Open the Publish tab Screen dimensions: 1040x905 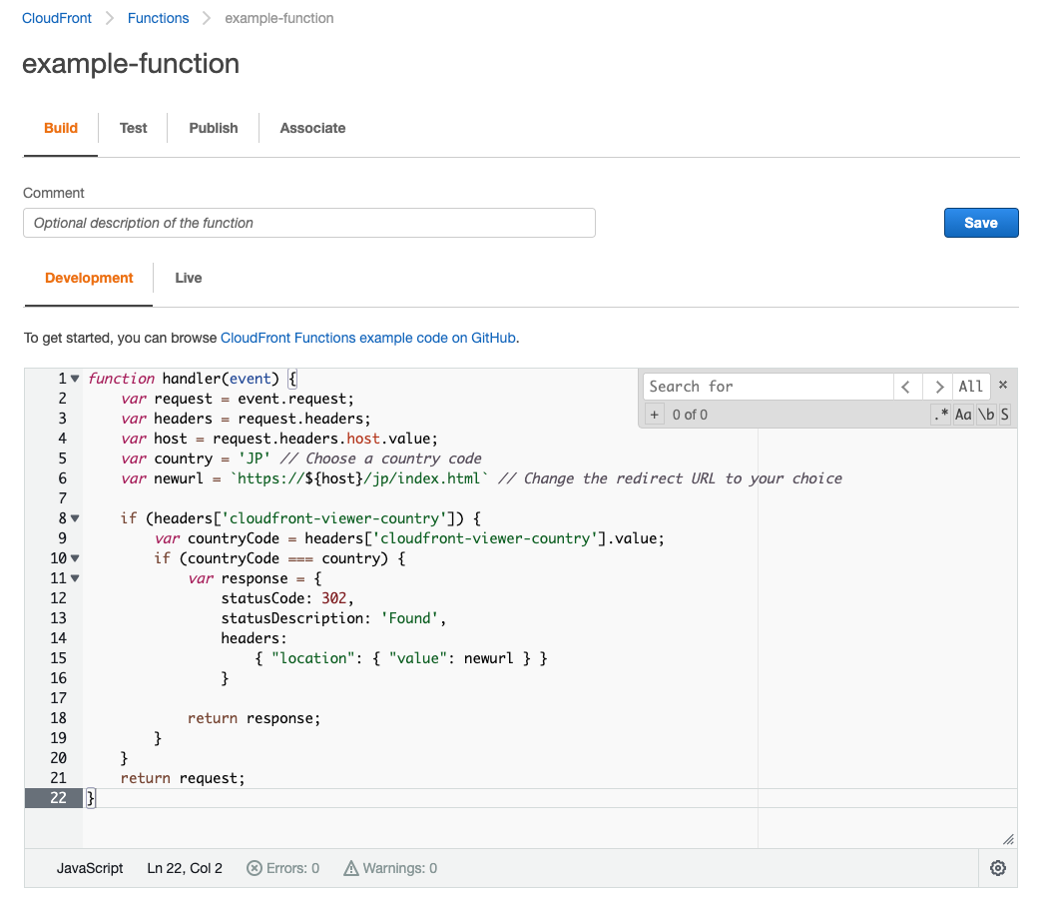pyautogui.click(x=214, y=128)
